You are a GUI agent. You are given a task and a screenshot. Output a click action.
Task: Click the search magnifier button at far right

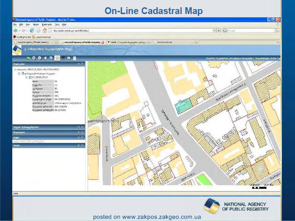click(277, 30)
